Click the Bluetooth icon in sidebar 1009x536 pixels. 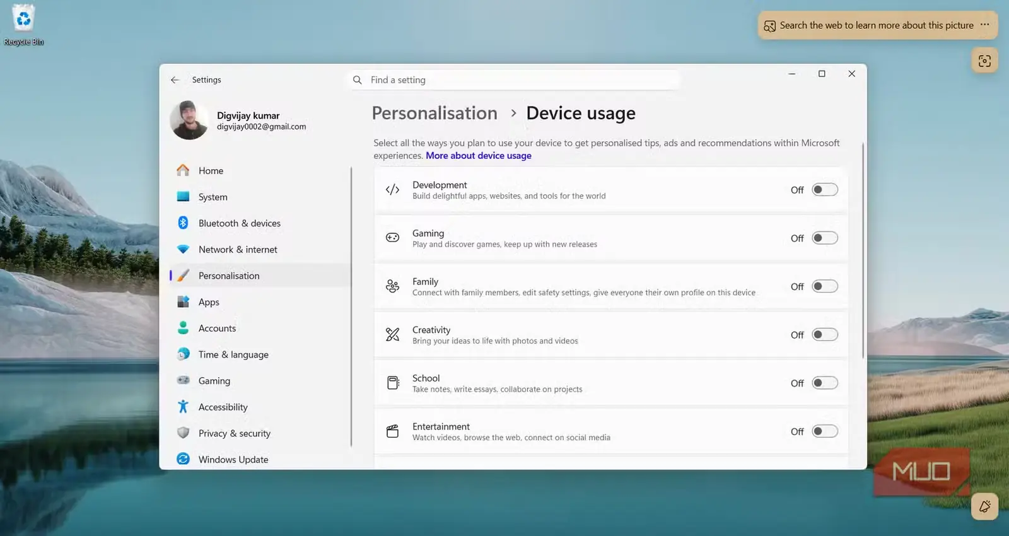tap(183, 223)
